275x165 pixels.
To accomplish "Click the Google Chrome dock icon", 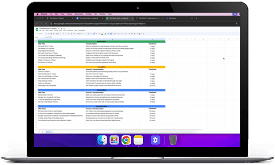I will click(x=126, y=140).
